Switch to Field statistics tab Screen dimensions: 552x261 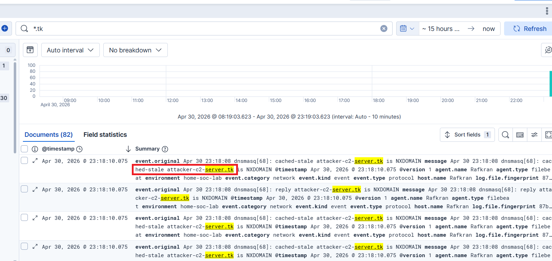(x=105, y=135)
